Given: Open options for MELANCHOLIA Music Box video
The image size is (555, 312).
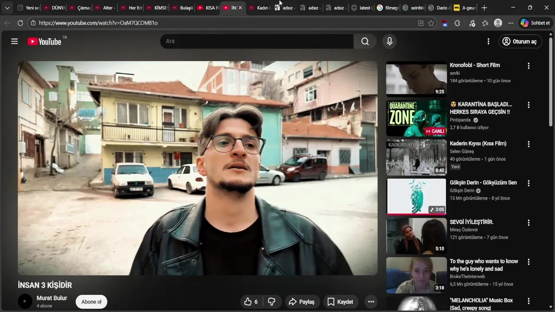Looking at the screenshot, I should coord(528,301).
